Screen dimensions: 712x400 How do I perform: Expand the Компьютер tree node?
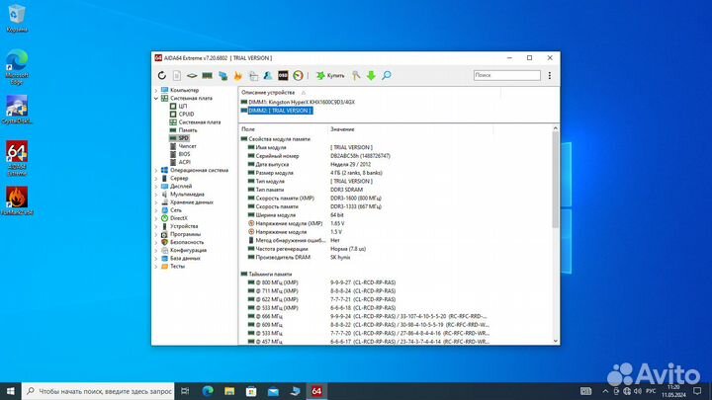[x=156, y=90]
